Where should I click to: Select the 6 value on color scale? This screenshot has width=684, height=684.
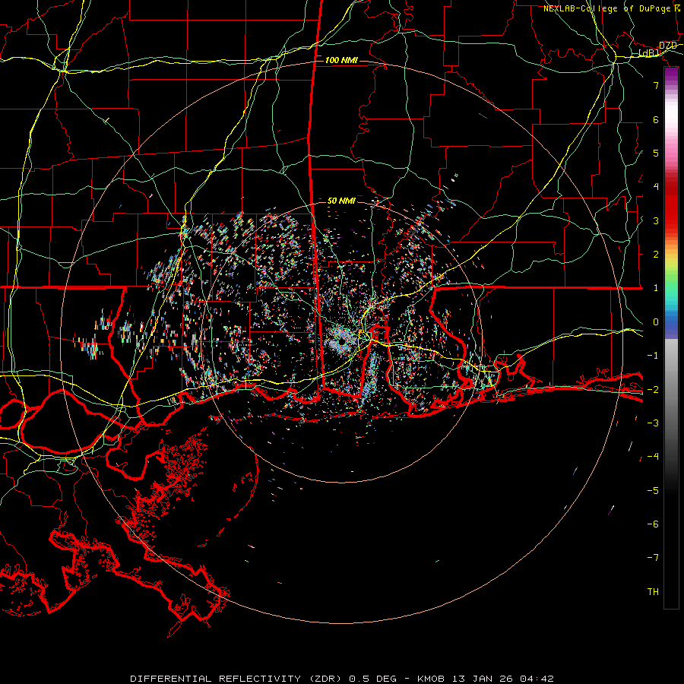coord(656,119)
